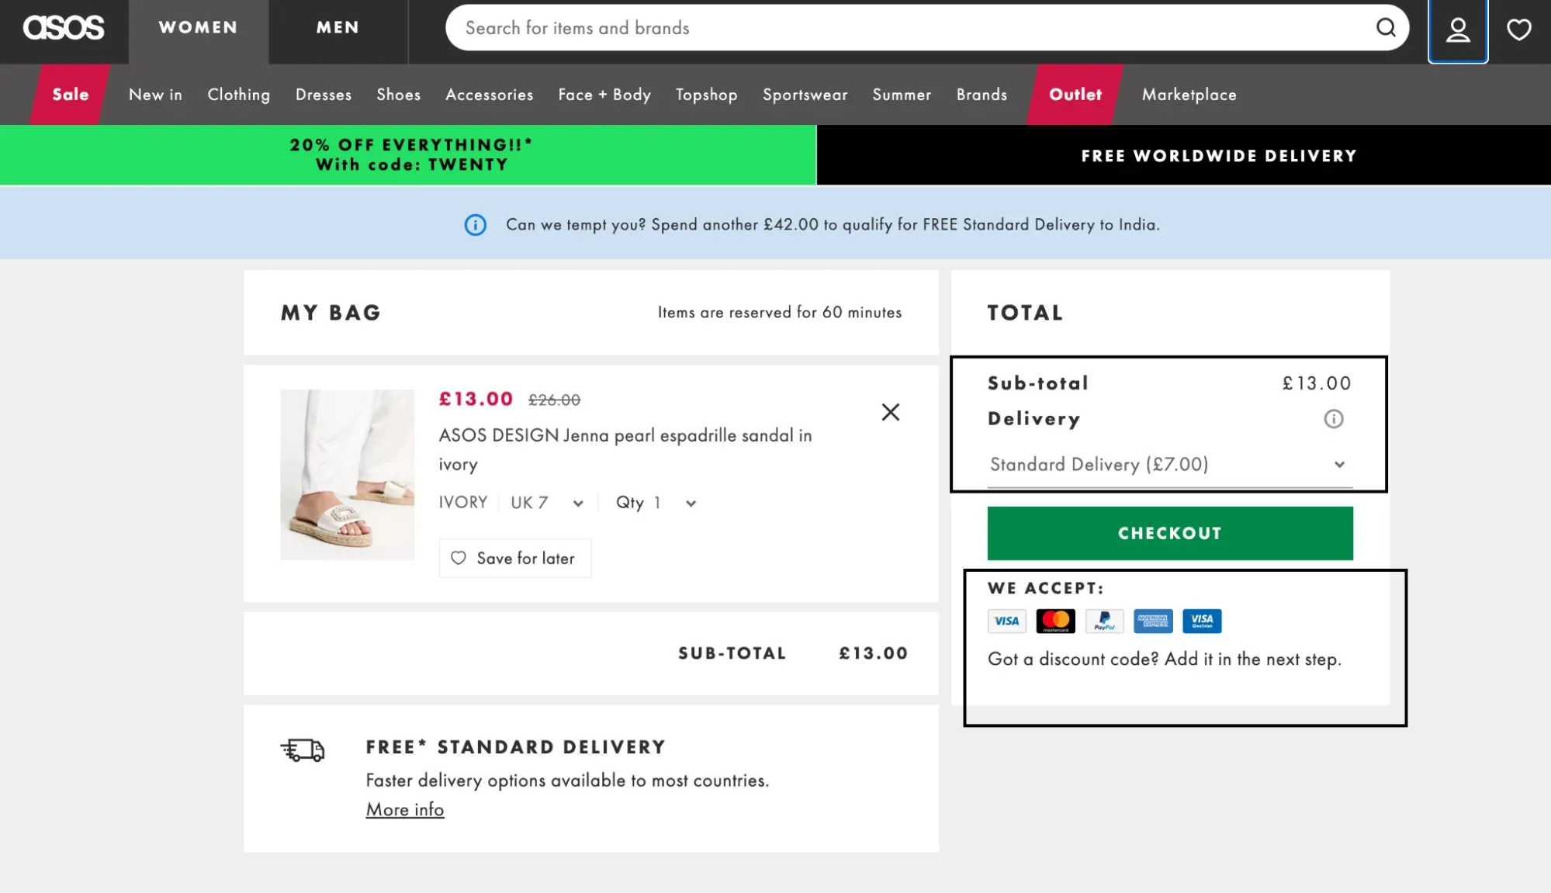Screen dimensions: 1551x893
Task: Remove the sandal with the X icon
Action: point(891,412)
